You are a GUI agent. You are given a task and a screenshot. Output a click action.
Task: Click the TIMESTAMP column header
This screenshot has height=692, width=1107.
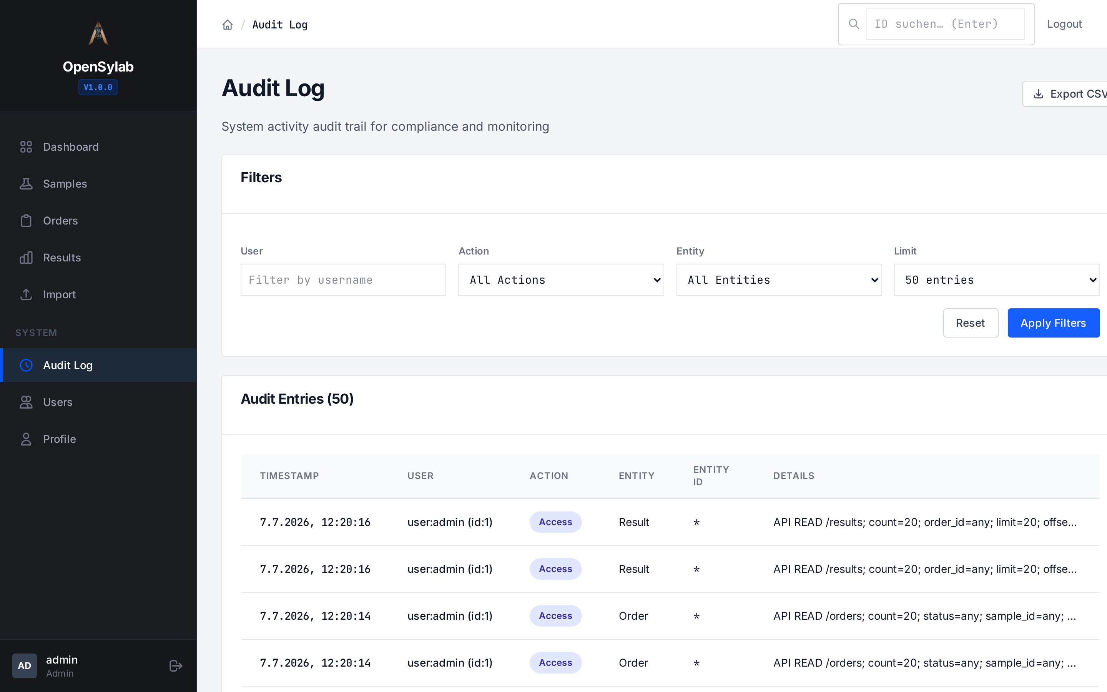click(x=289, y=476)
